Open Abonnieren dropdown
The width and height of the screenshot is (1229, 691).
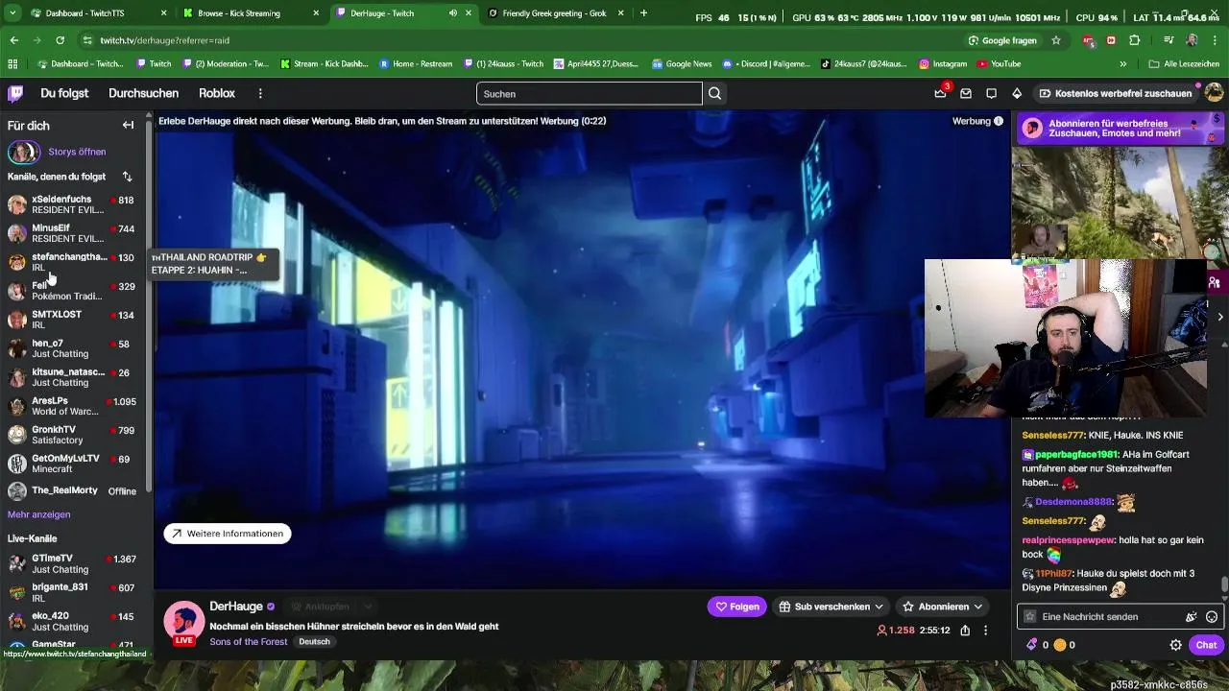point(942,607)
